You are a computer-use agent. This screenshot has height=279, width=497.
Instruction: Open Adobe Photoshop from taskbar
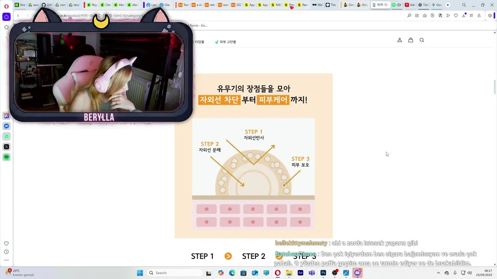pyautogui.click(x=323, y=273)
